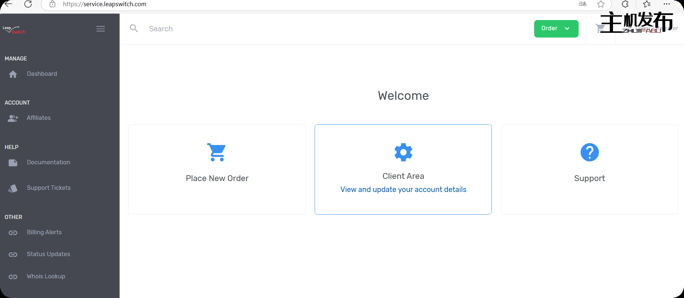Screen dimensions: 684x298
Task: Open the Whois Lookup link
Action: [46, 277]
